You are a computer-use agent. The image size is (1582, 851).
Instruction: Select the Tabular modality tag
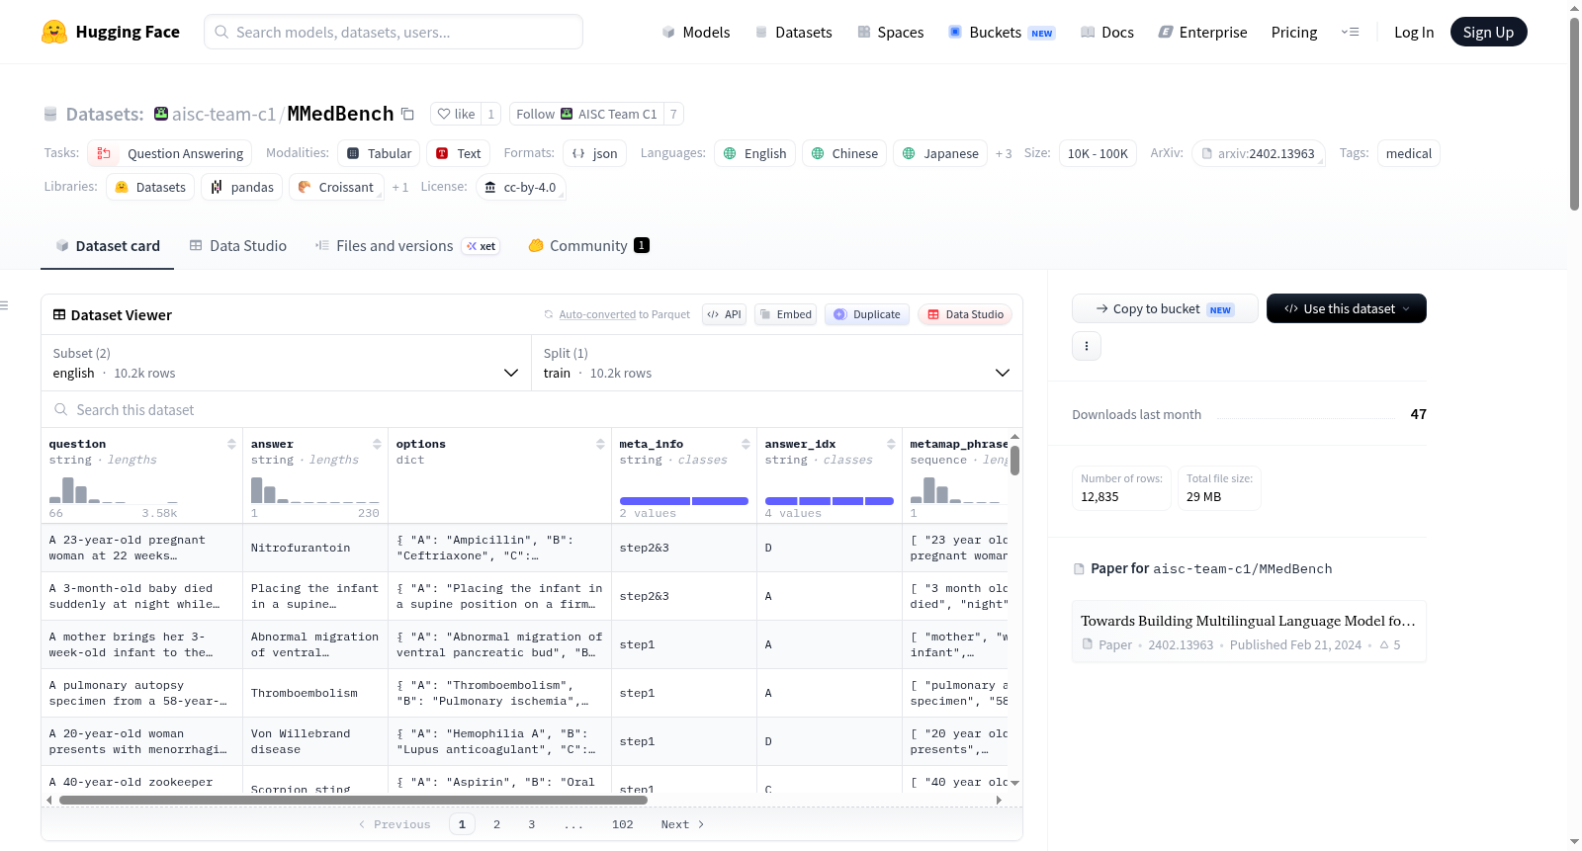[380, 153]
